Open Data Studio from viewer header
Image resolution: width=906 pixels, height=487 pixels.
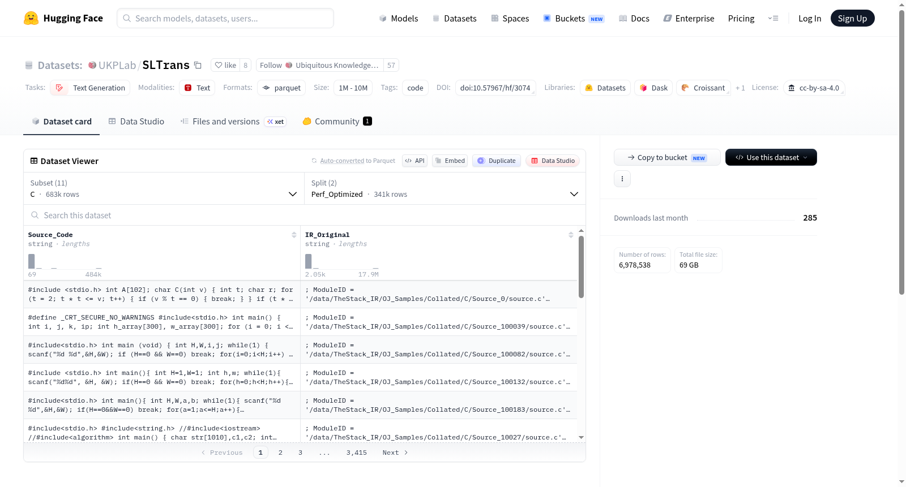(x=552, y=161)
